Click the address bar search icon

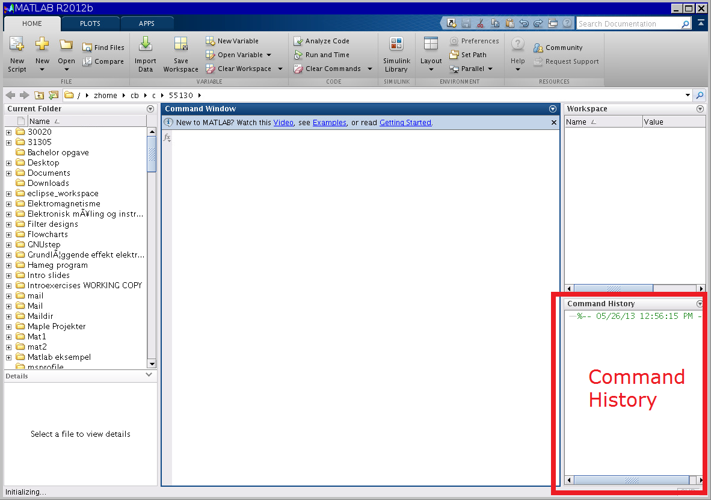[x=700, y=95]
